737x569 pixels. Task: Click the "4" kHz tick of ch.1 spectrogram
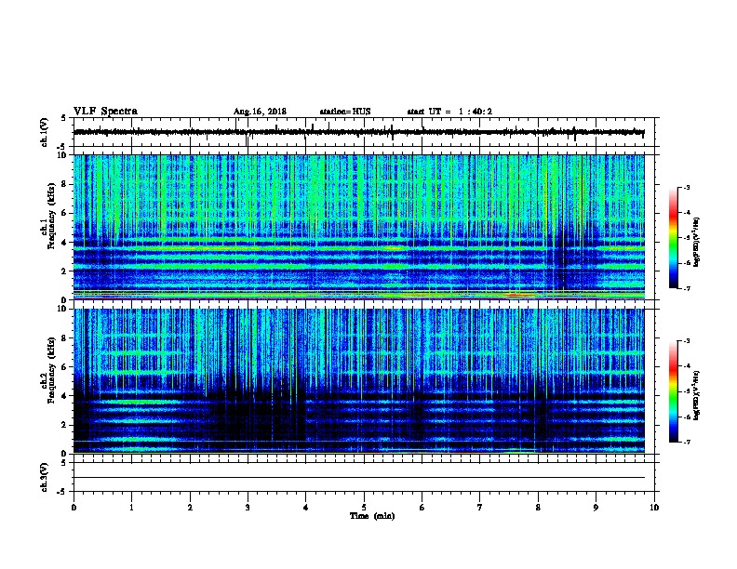[65, 243]
